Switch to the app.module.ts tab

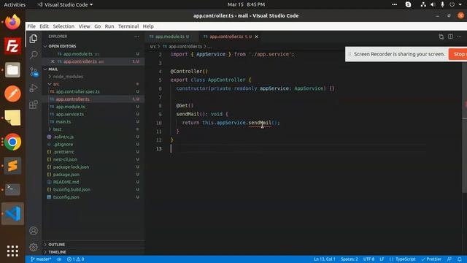[170, 37]
